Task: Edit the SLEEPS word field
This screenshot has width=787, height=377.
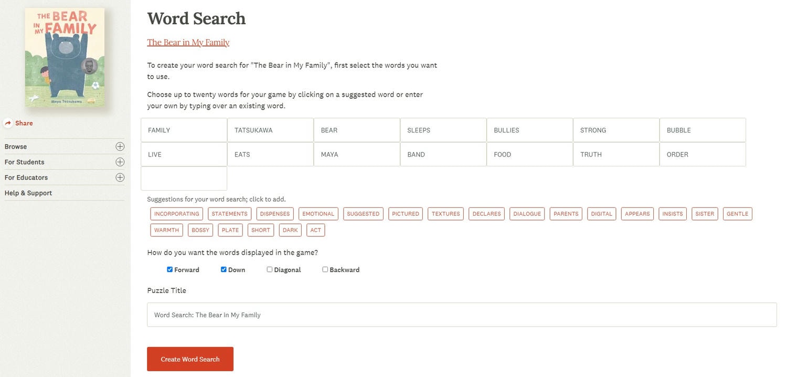Action: click(443, 130)
